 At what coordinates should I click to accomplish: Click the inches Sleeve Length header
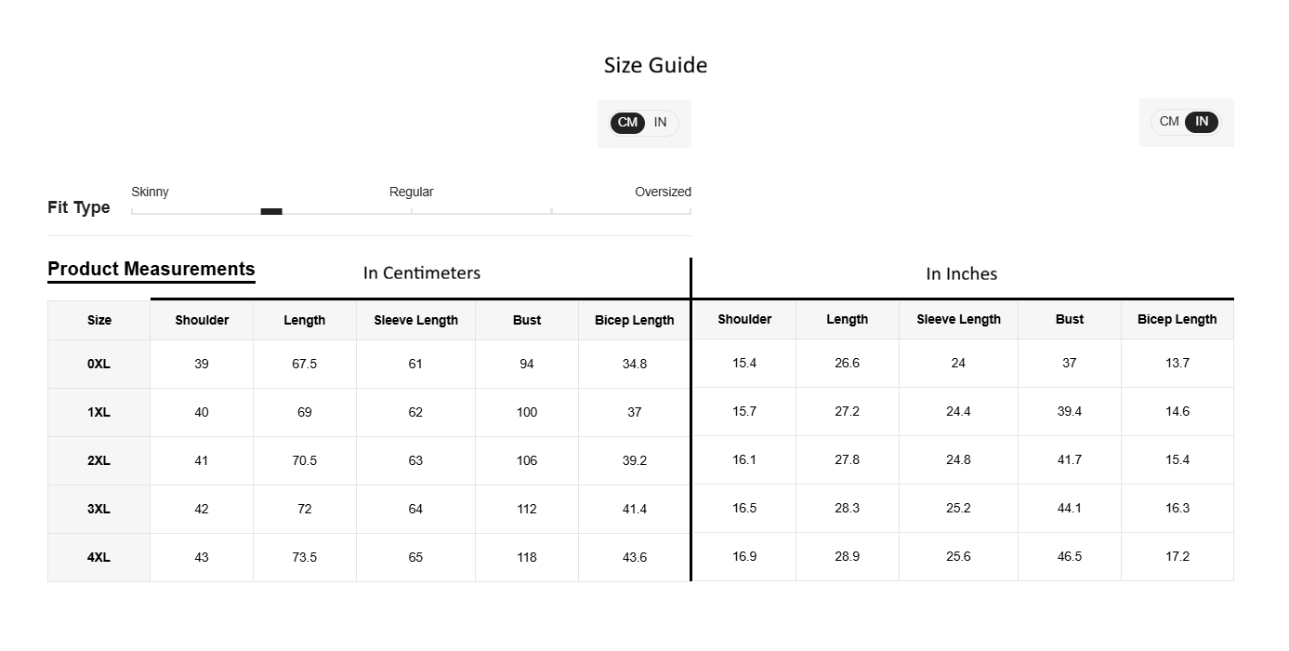(959, 319)
